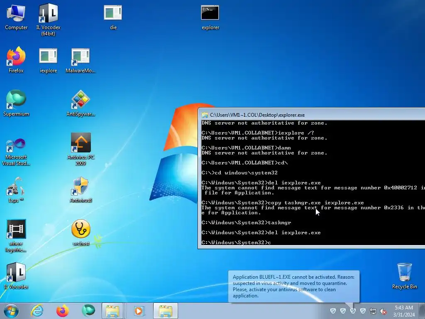
Task: Select the Firefox desktop shortcut
Action: [16, 60]
